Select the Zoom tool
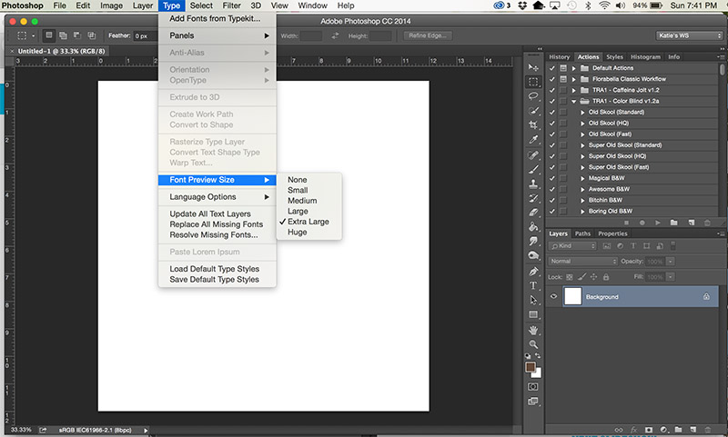Screen dimensions: 728x437 pyautogui.click(x=533, y=344)
